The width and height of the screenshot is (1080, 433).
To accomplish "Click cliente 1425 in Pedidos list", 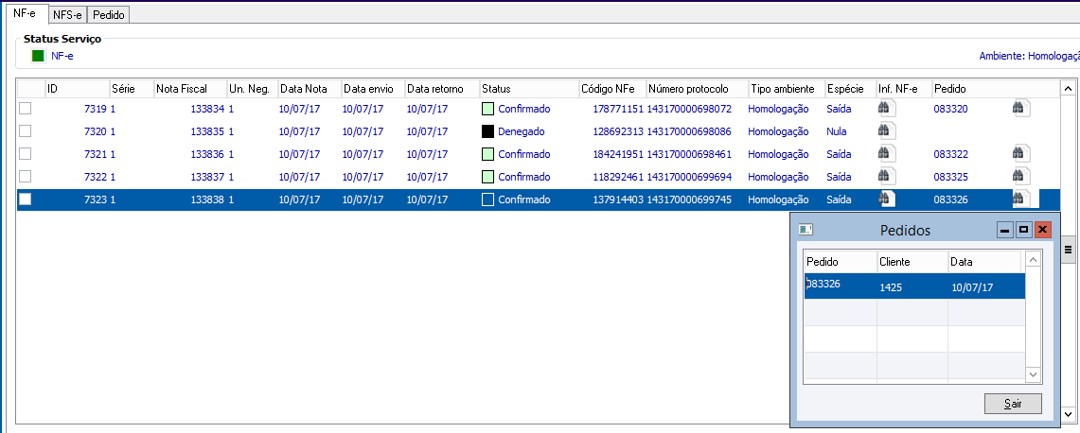I will (891, 288).
